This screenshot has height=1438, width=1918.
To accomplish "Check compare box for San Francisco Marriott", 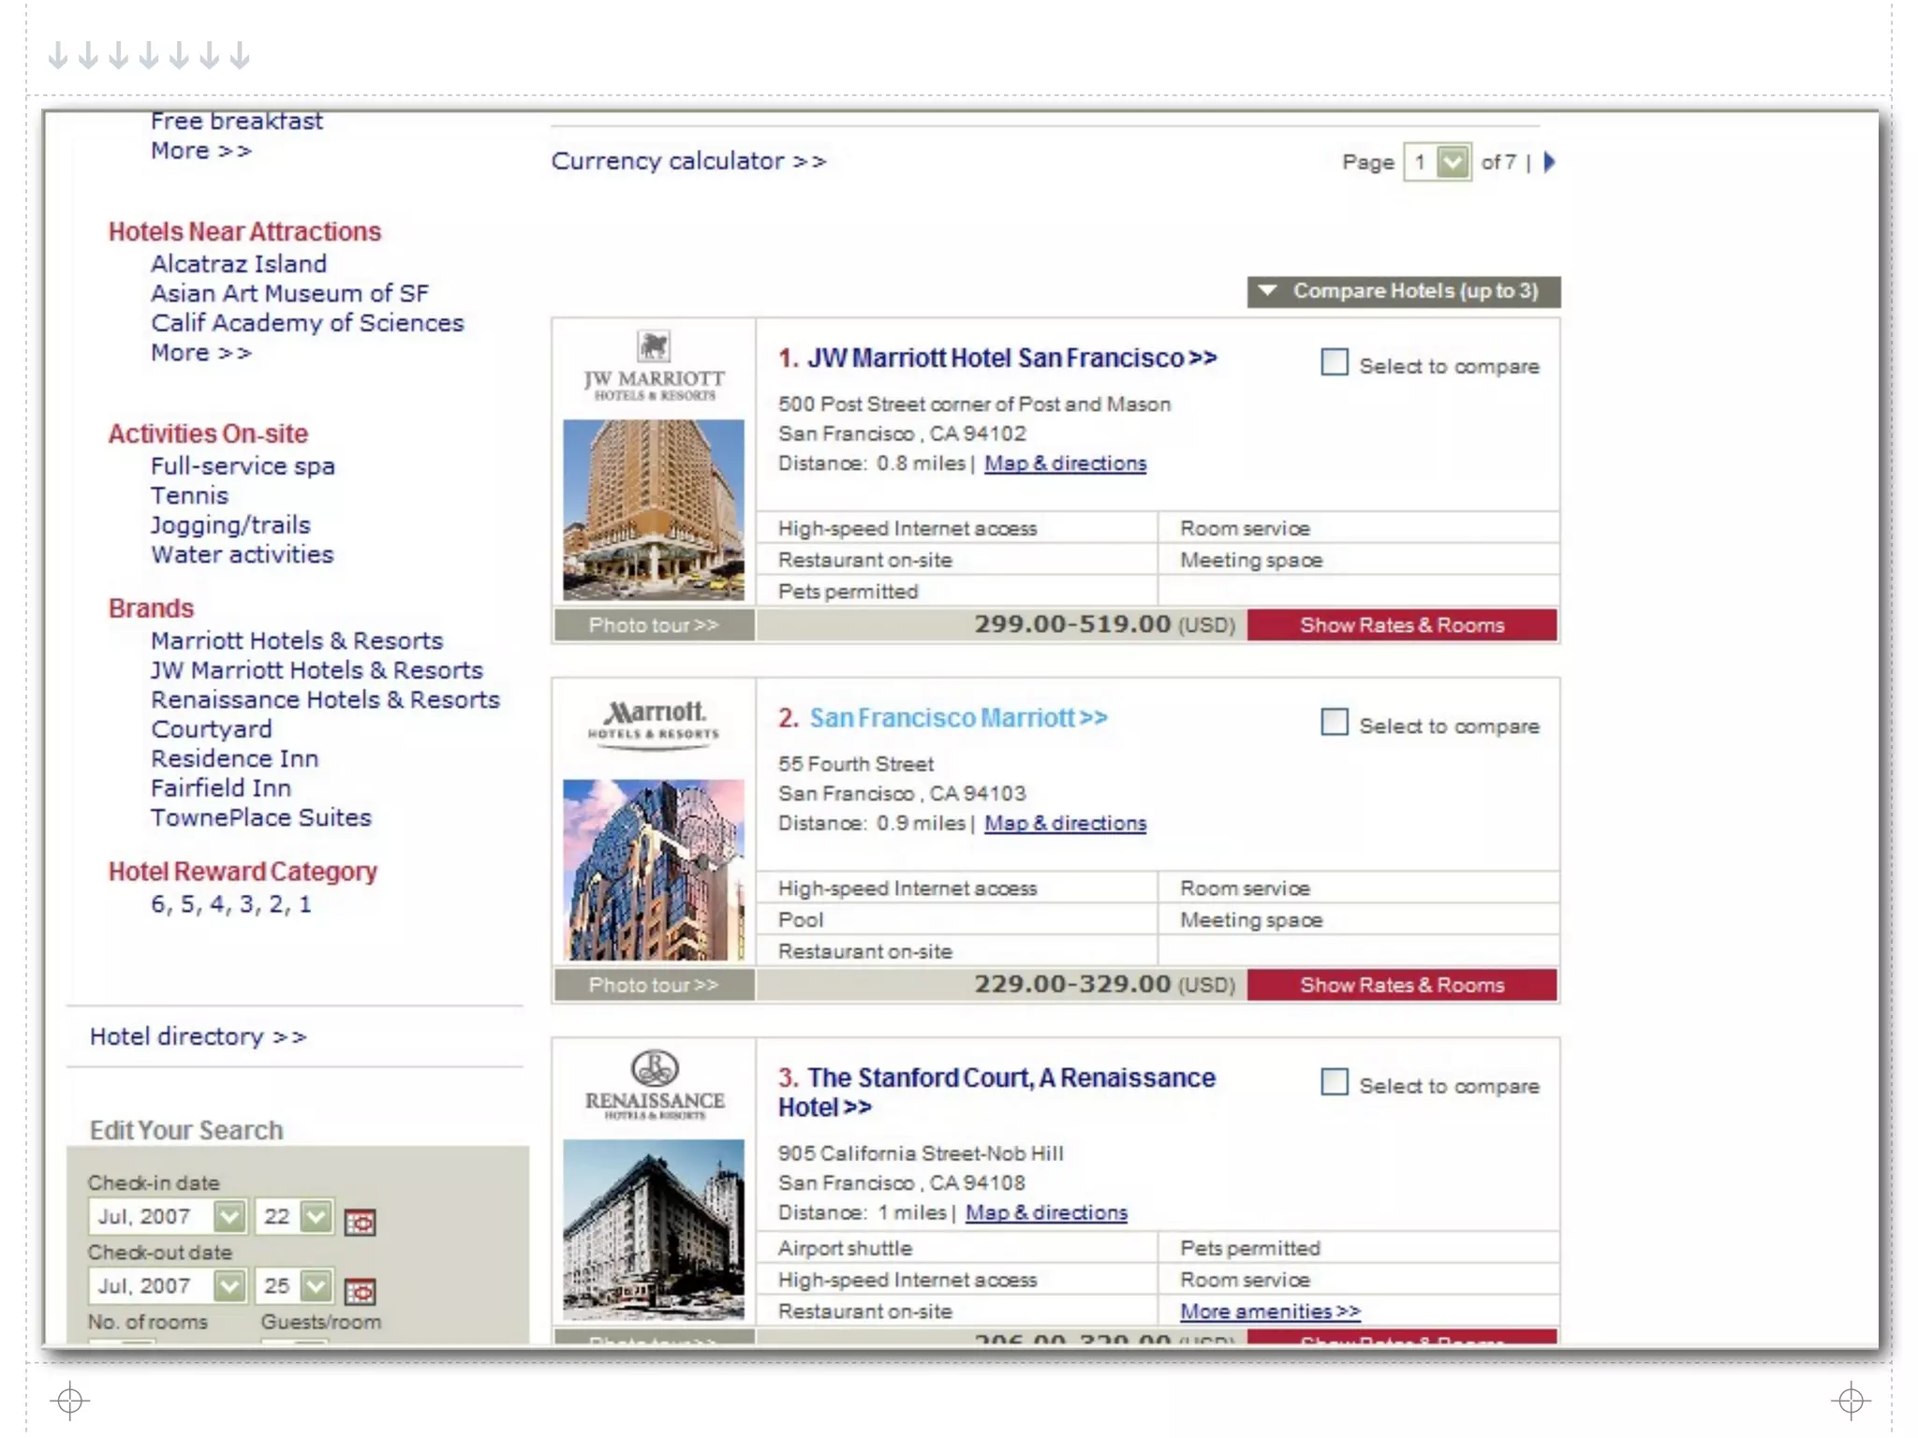I will click(x=1334, y=723).
